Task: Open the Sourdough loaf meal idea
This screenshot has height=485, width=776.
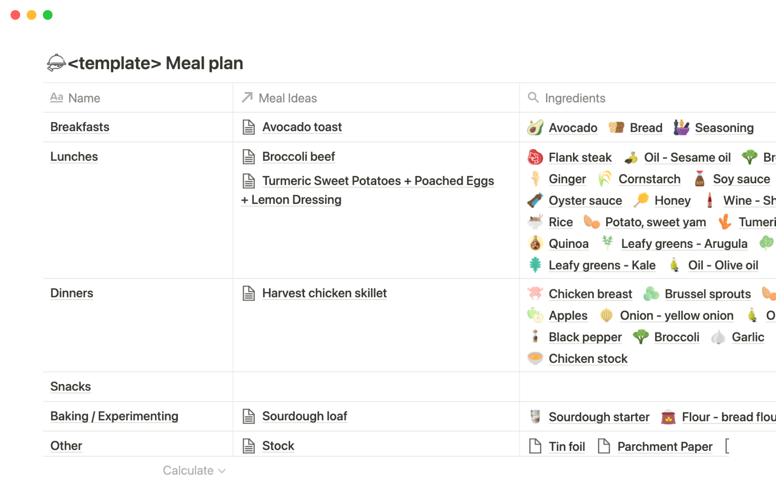Action: coord(304,416)
